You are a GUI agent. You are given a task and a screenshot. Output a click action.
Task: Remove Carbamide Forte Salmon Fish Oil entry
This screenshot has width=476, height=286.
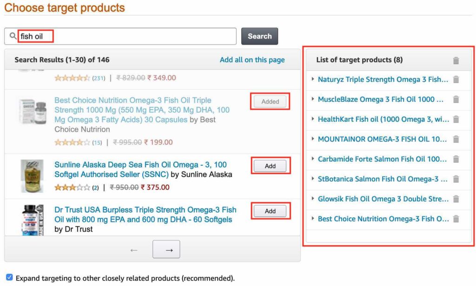point(456,159)
